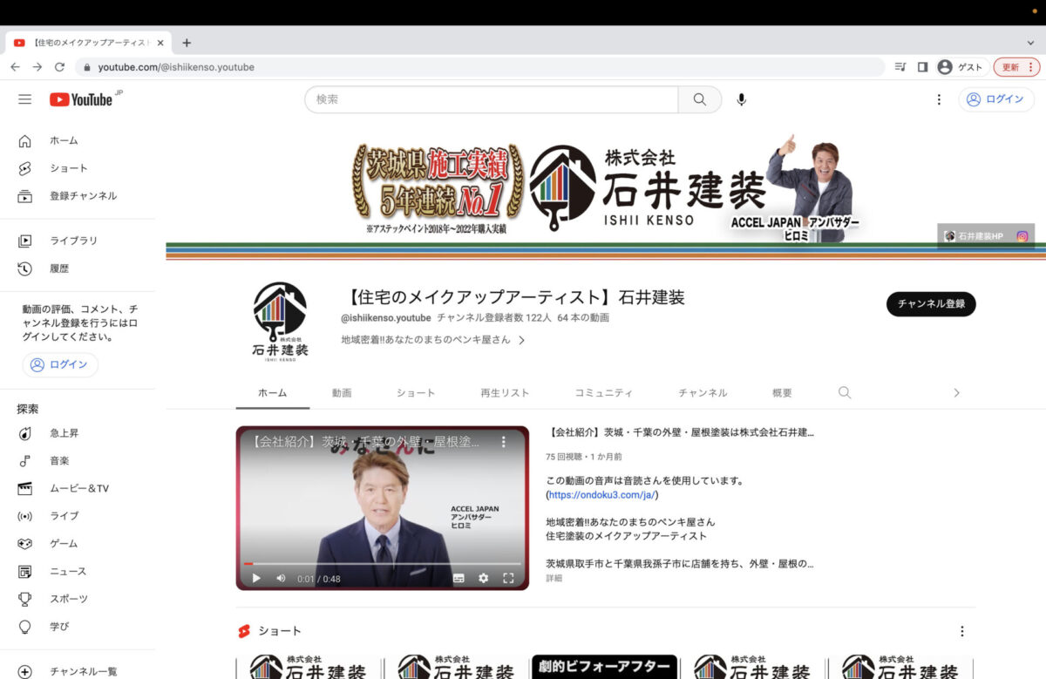1046x679 pixels.
Task: Search within channel using tab magnifier
Action: pos(844,392)
